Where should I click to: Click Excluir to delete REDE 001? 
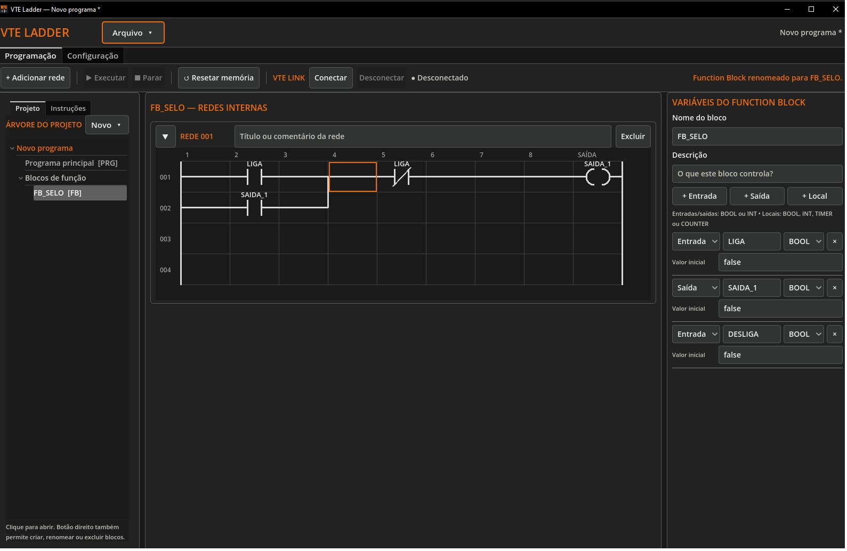click(x=633, y=136)
